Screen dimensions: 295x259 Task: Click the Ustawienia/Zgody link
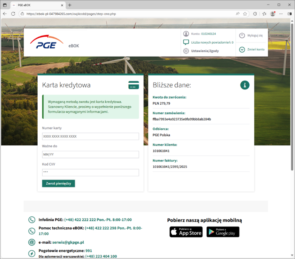[205, 51]
